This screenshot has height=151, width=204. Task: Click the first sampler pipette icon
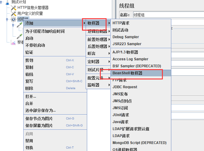19,25
